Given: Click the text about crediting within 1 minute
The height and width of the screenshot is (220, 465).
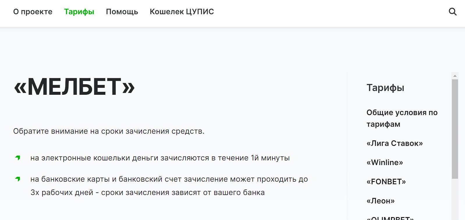Looking at the screenshot, I should [160, 158].
